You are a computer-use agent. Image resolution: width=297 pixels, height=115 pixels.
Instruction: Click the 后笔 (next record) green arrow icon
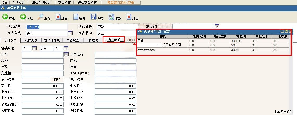pyautogui.click(x=23, y=17)
